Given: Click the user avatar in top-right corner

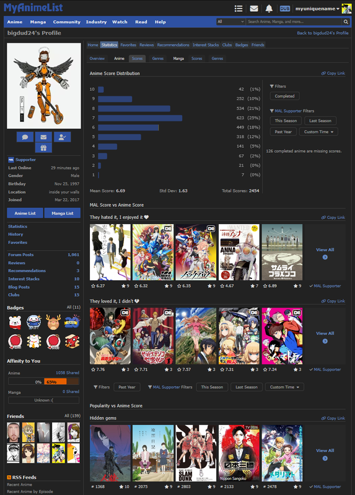Looking at the screenshot, I should (347, 9).
